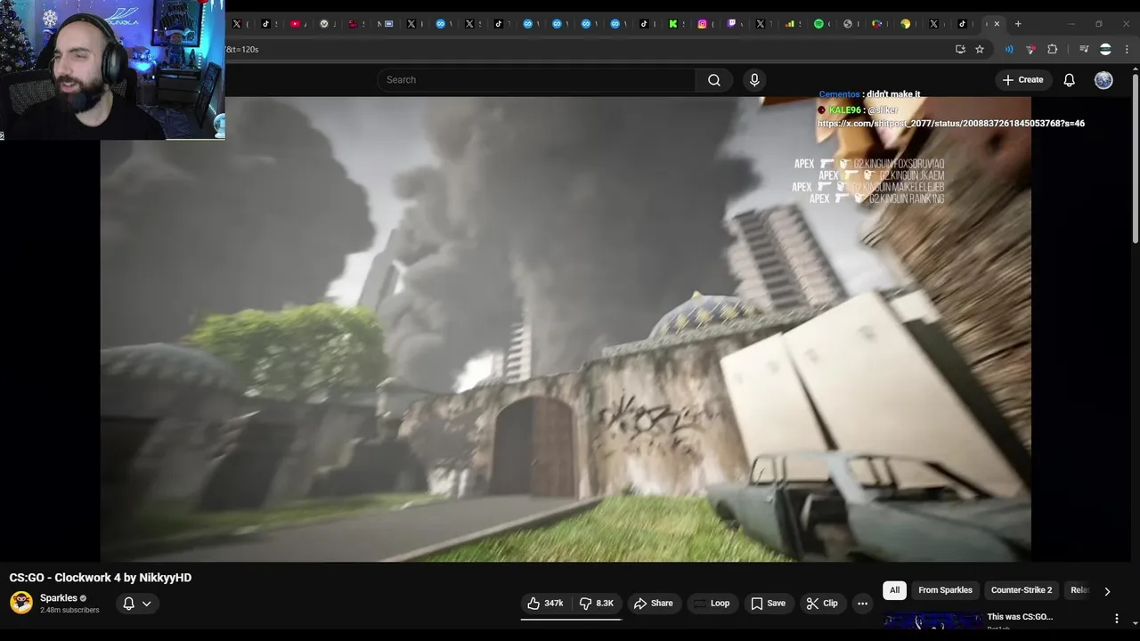1140x641 pixels.
Task: Focus the YouTube Search field
Action: [x=536, y=80]
